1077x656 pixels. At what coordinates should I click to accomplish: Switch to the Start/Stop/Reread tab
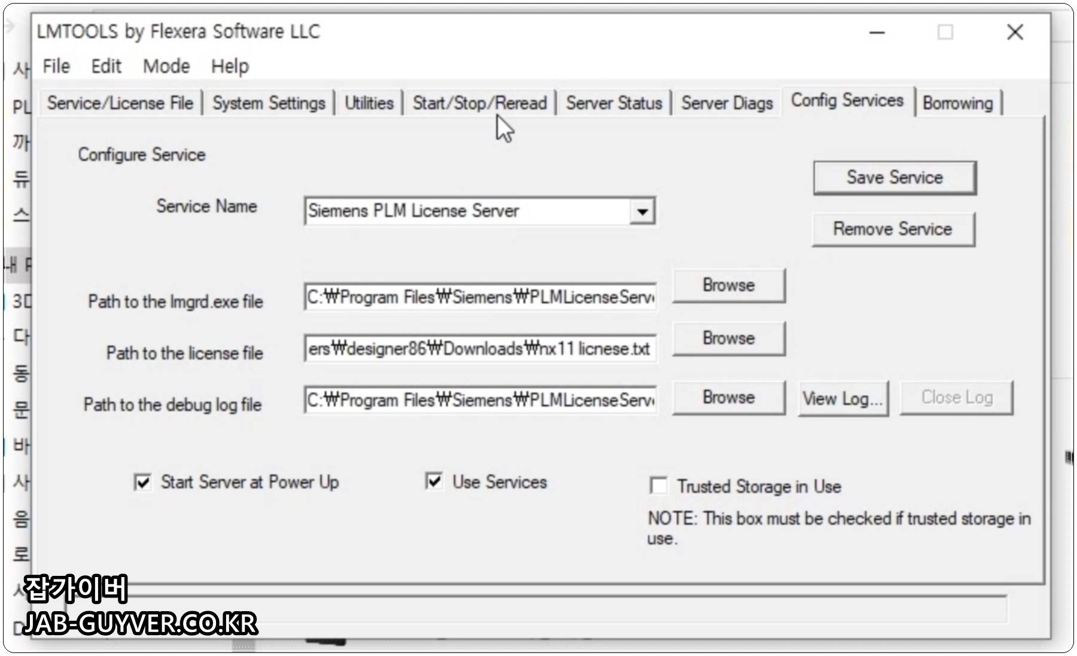point(480,103)
